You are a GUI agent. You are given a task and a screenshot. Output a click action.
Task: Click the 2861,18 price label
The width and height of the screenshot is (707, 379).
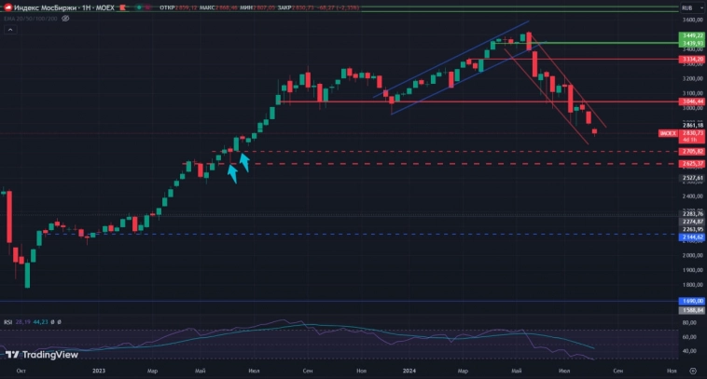point(692,126)
